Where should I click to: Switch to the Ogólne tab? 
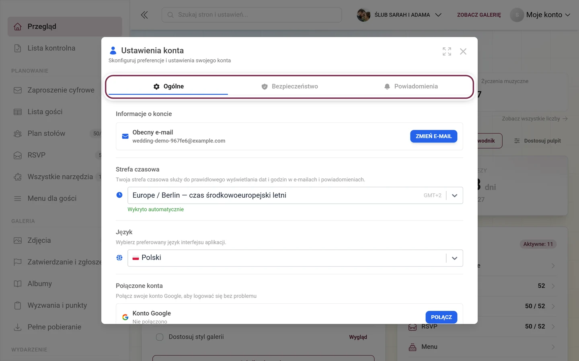point(168,86)
